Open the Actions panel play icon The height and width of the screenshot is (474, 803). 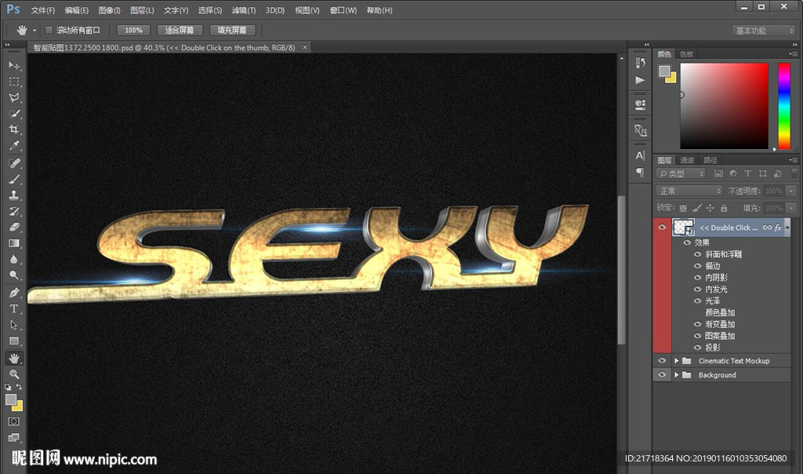[640, 80]
